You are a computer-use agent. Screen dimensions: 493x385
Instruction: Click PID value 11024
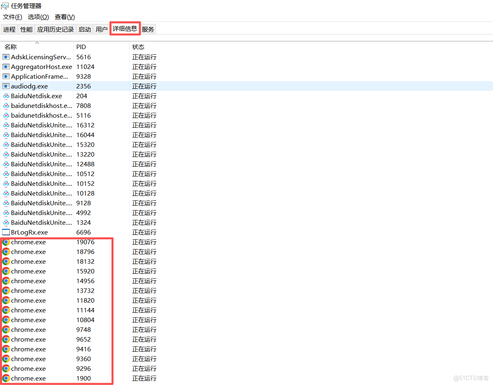coord(86,67)
